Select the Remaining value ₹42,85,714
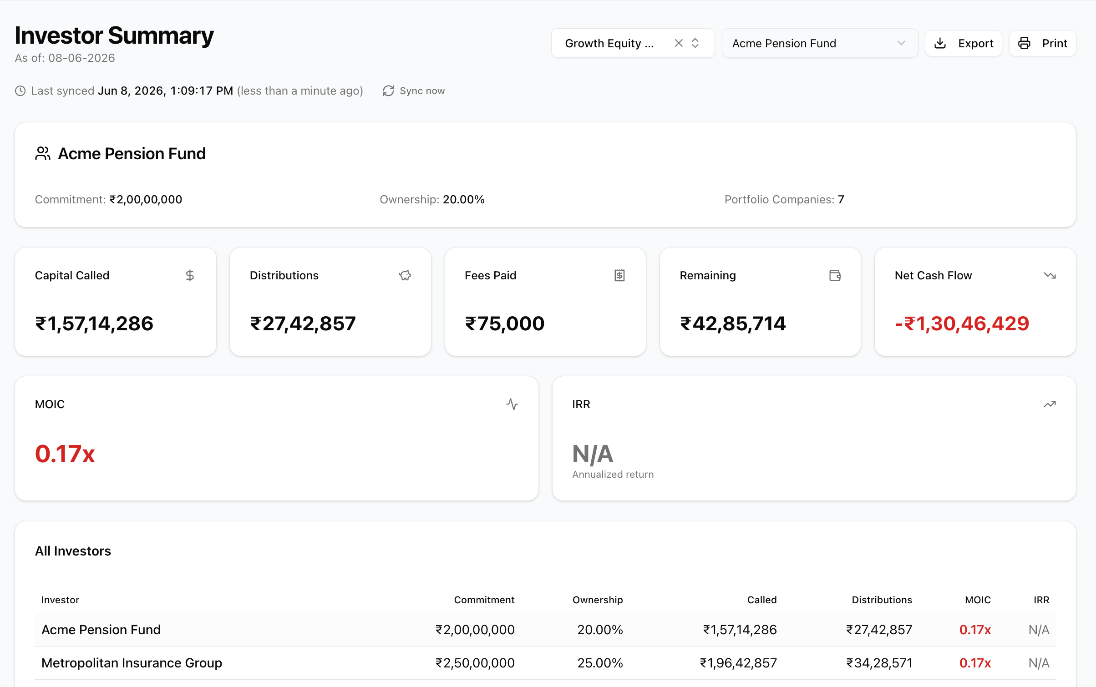The image size is (1096, 687). 733,323
